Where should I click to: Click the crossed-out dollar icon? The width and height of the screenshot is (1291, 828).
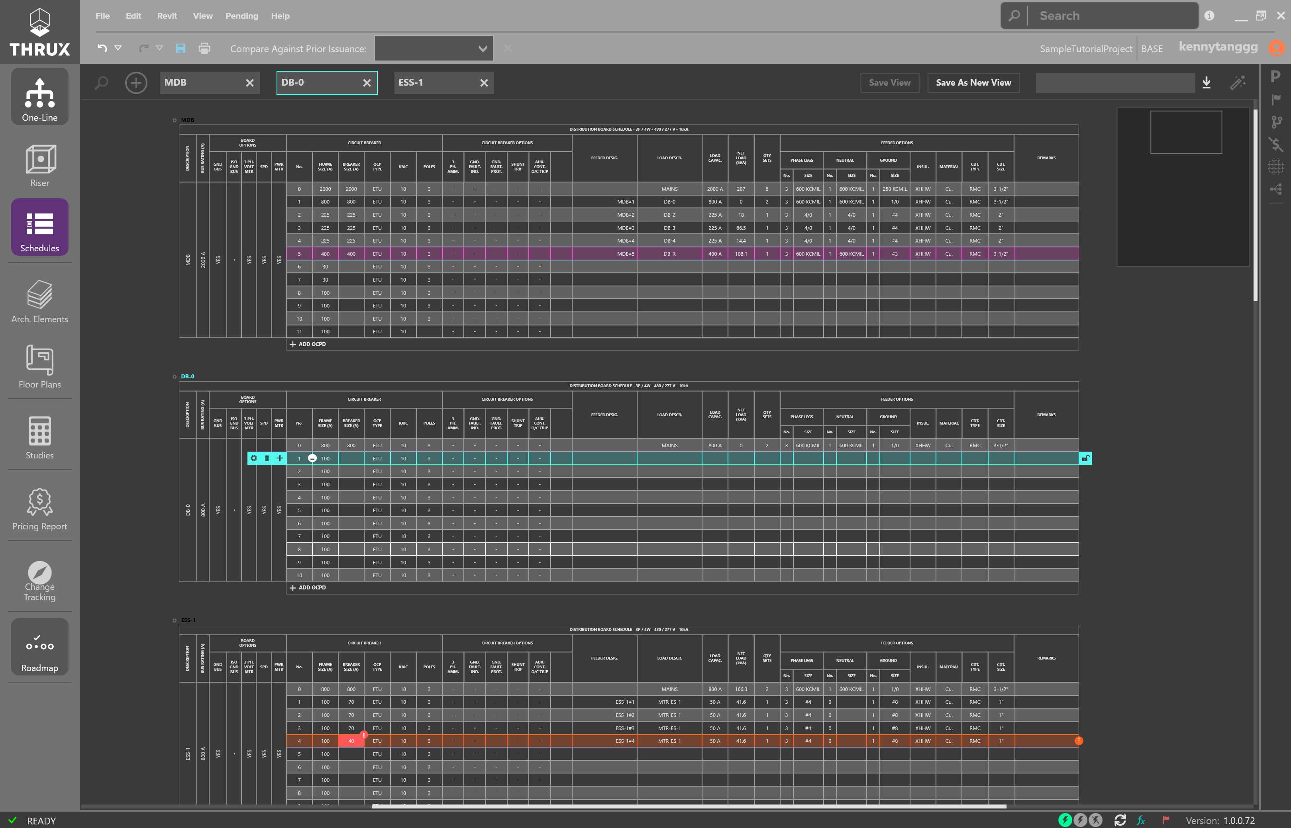tap(1276, 144)
